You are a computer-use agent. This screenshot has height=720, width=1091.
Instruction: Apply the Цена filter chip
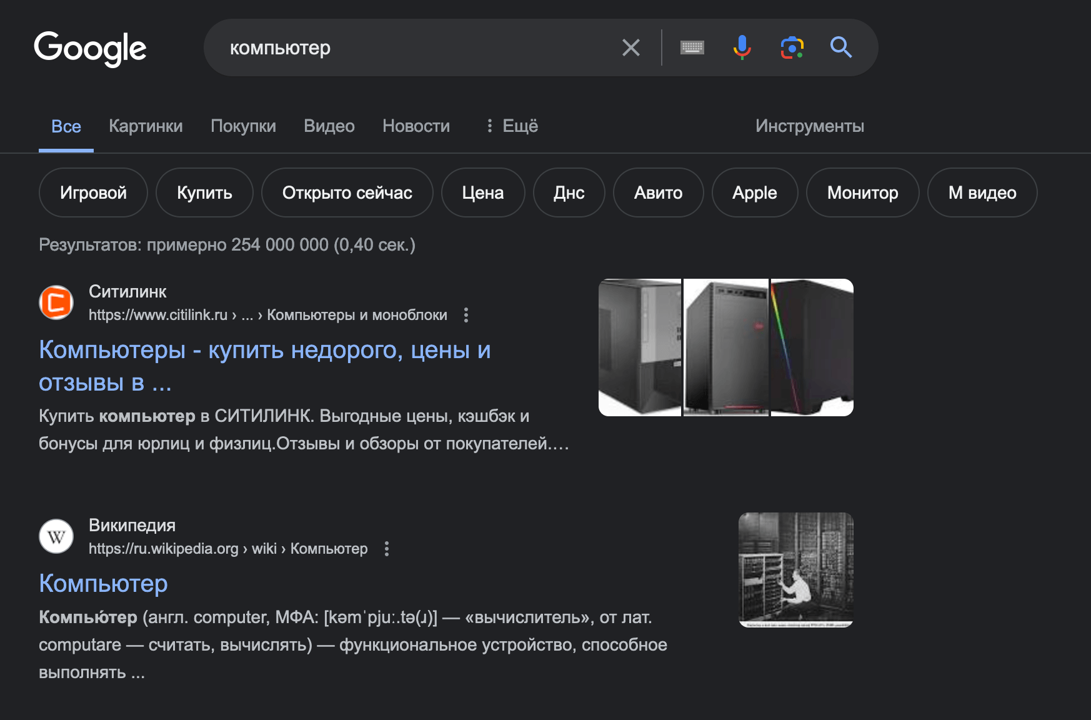tap(483, 192)
